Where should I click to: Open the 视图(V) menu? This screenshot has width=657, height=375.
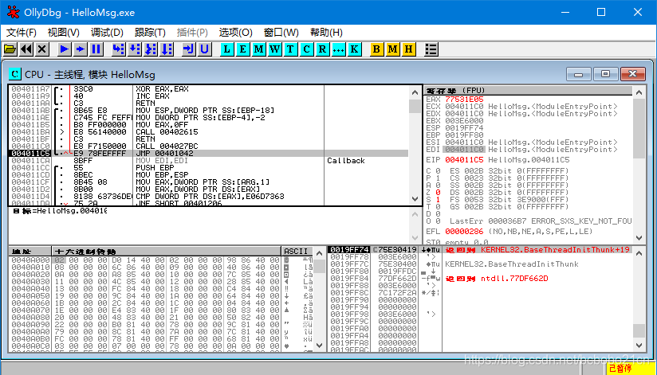(64, 32)
